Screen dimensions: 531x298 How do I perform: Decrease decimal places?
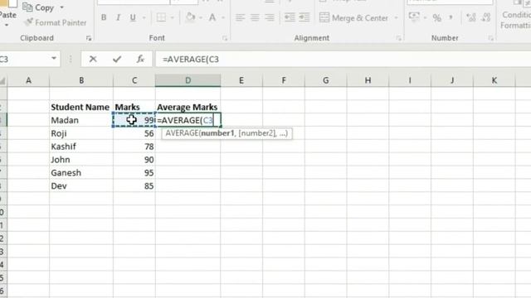pos(486,17)
